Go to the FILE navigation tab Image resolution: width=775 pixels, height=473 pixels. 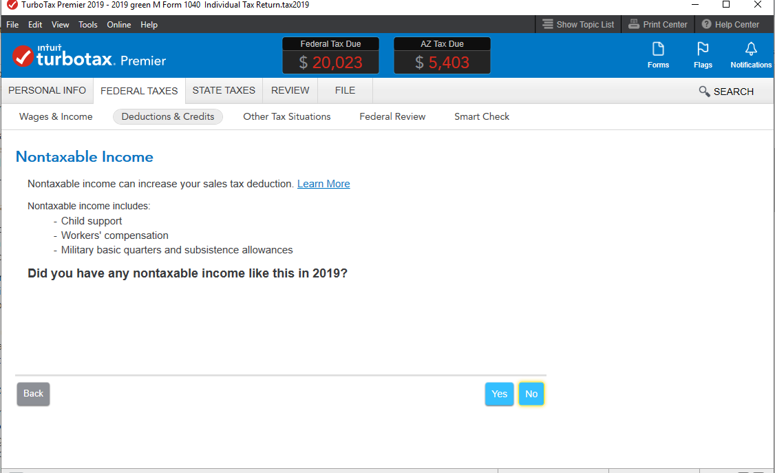click(345, 90)
